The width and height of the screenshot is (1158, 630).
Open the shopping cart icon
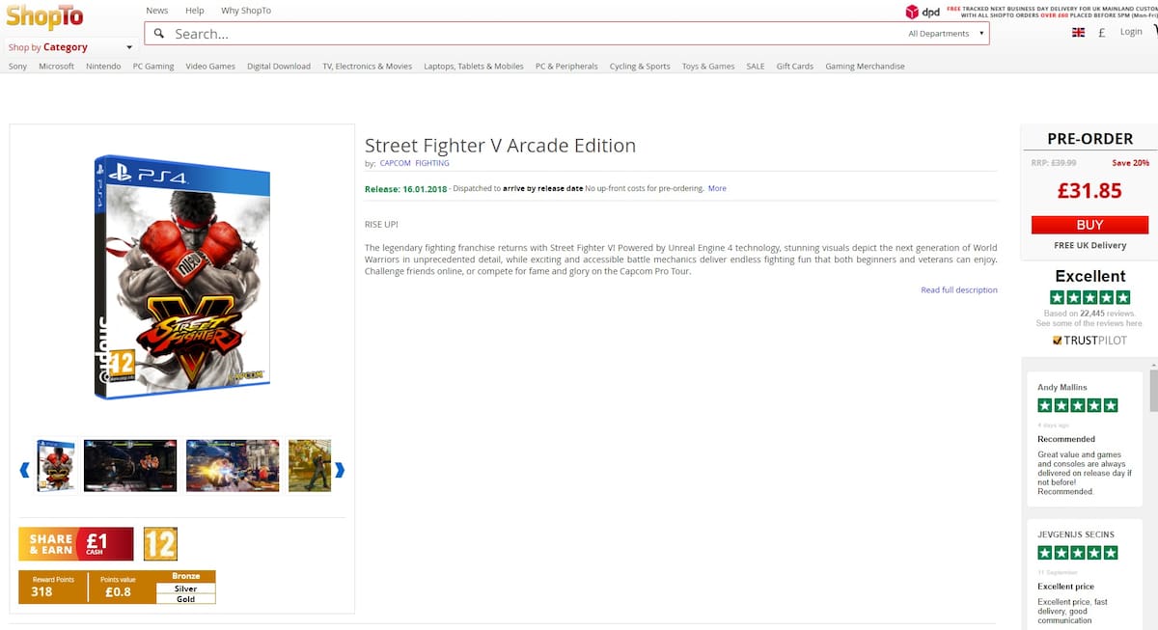tap(1154, 32)
